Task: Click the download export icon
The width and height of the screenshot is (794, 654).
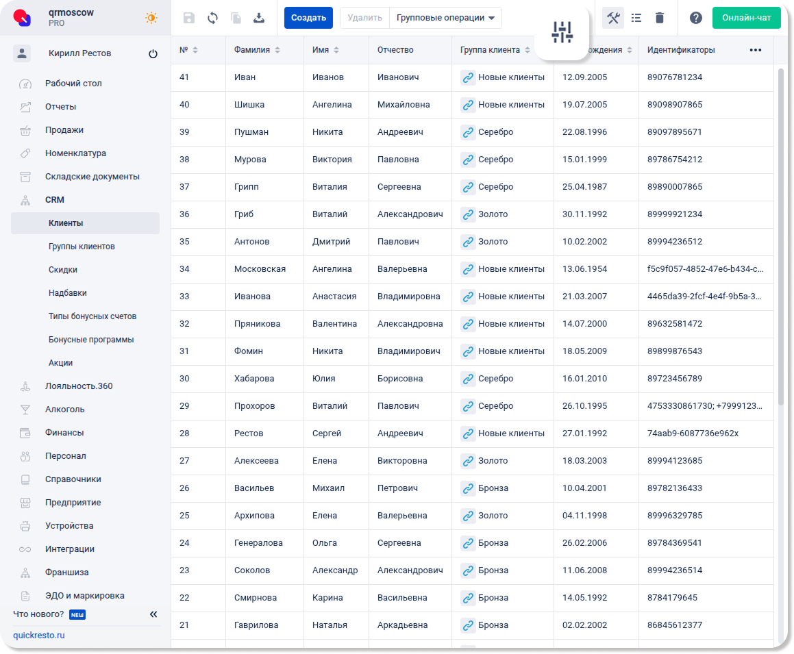Action: tap(259, 18)
